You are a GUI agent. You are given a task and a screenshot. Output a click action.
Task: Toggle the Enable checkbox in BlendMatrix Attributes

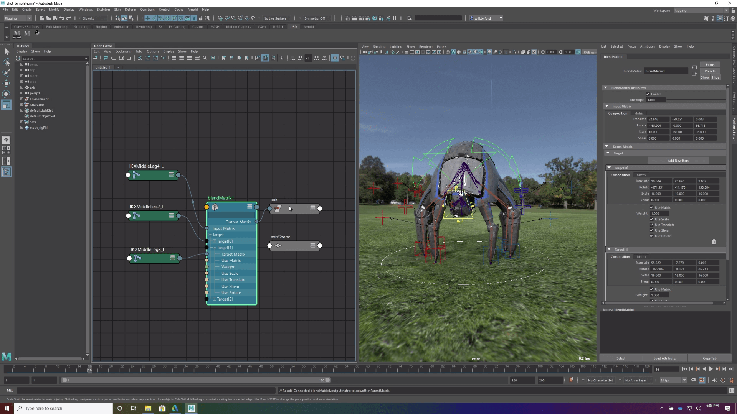pos(648,94)
